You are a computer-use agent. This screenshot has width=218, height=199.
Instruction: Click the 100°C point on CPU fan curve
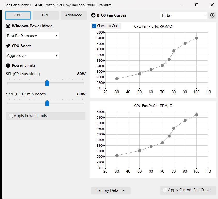point(197,38)
